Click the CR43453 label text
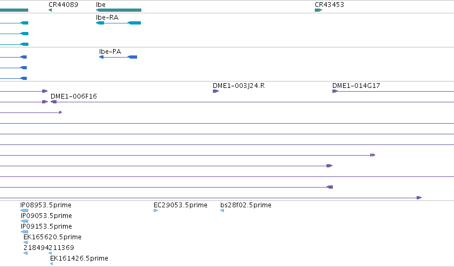 click(x=329, y=5)
